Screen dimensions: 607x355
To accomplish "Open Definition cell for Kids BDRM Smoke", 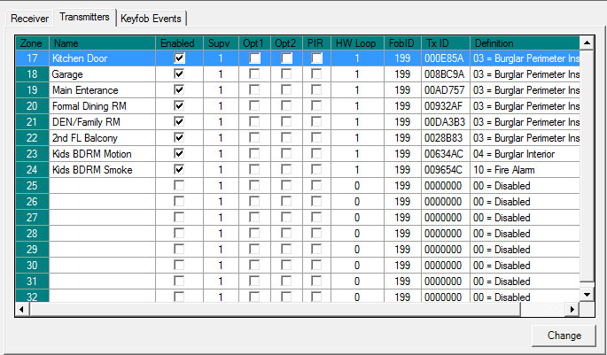I will click(525, 170).
